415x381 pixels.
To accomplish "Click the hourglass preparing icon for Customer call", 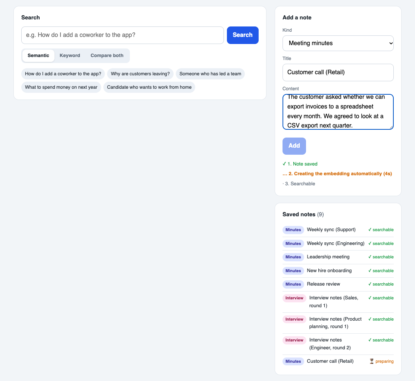I will (372, 362).
